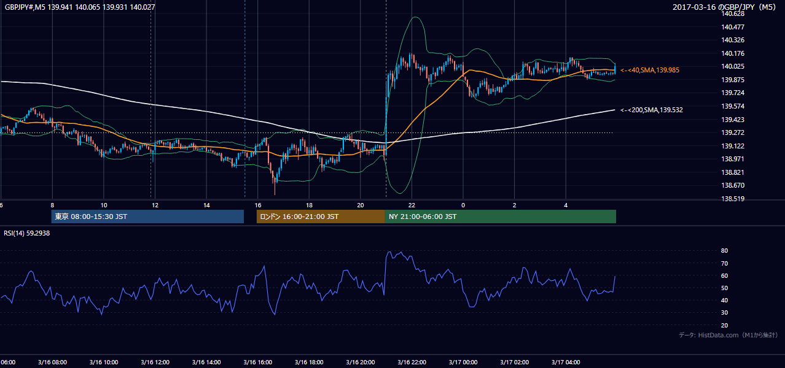Screen dimensions: 785x368
Task: Click the 3/16 22:00 time axis label
Action: (x=412, y=362)
